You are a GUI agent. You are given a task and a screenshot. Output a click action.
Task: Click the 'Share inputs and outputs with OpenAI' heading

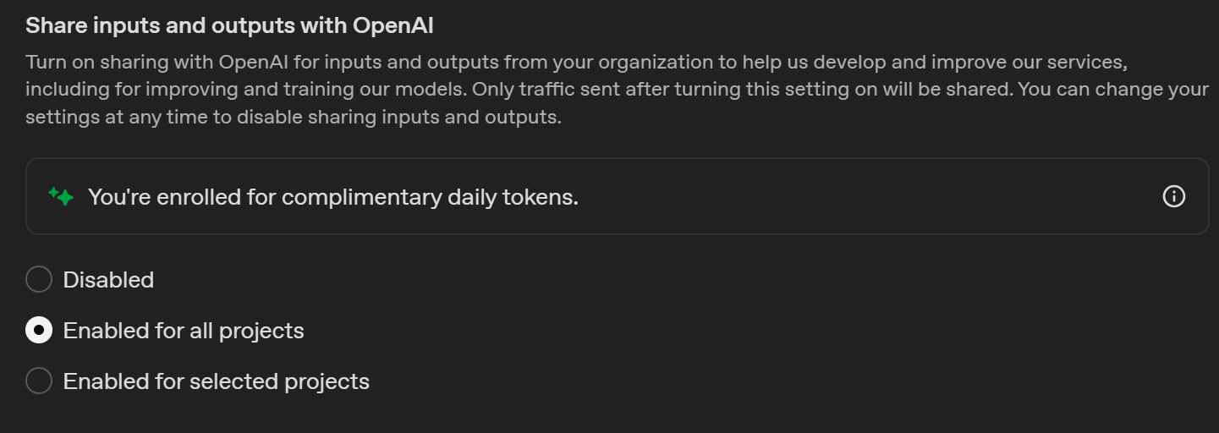(x=229, y=25)
